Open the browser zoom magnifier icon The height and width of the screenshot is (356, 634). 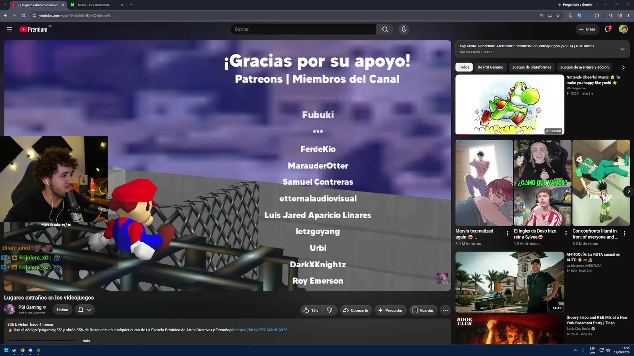point(542,15)
